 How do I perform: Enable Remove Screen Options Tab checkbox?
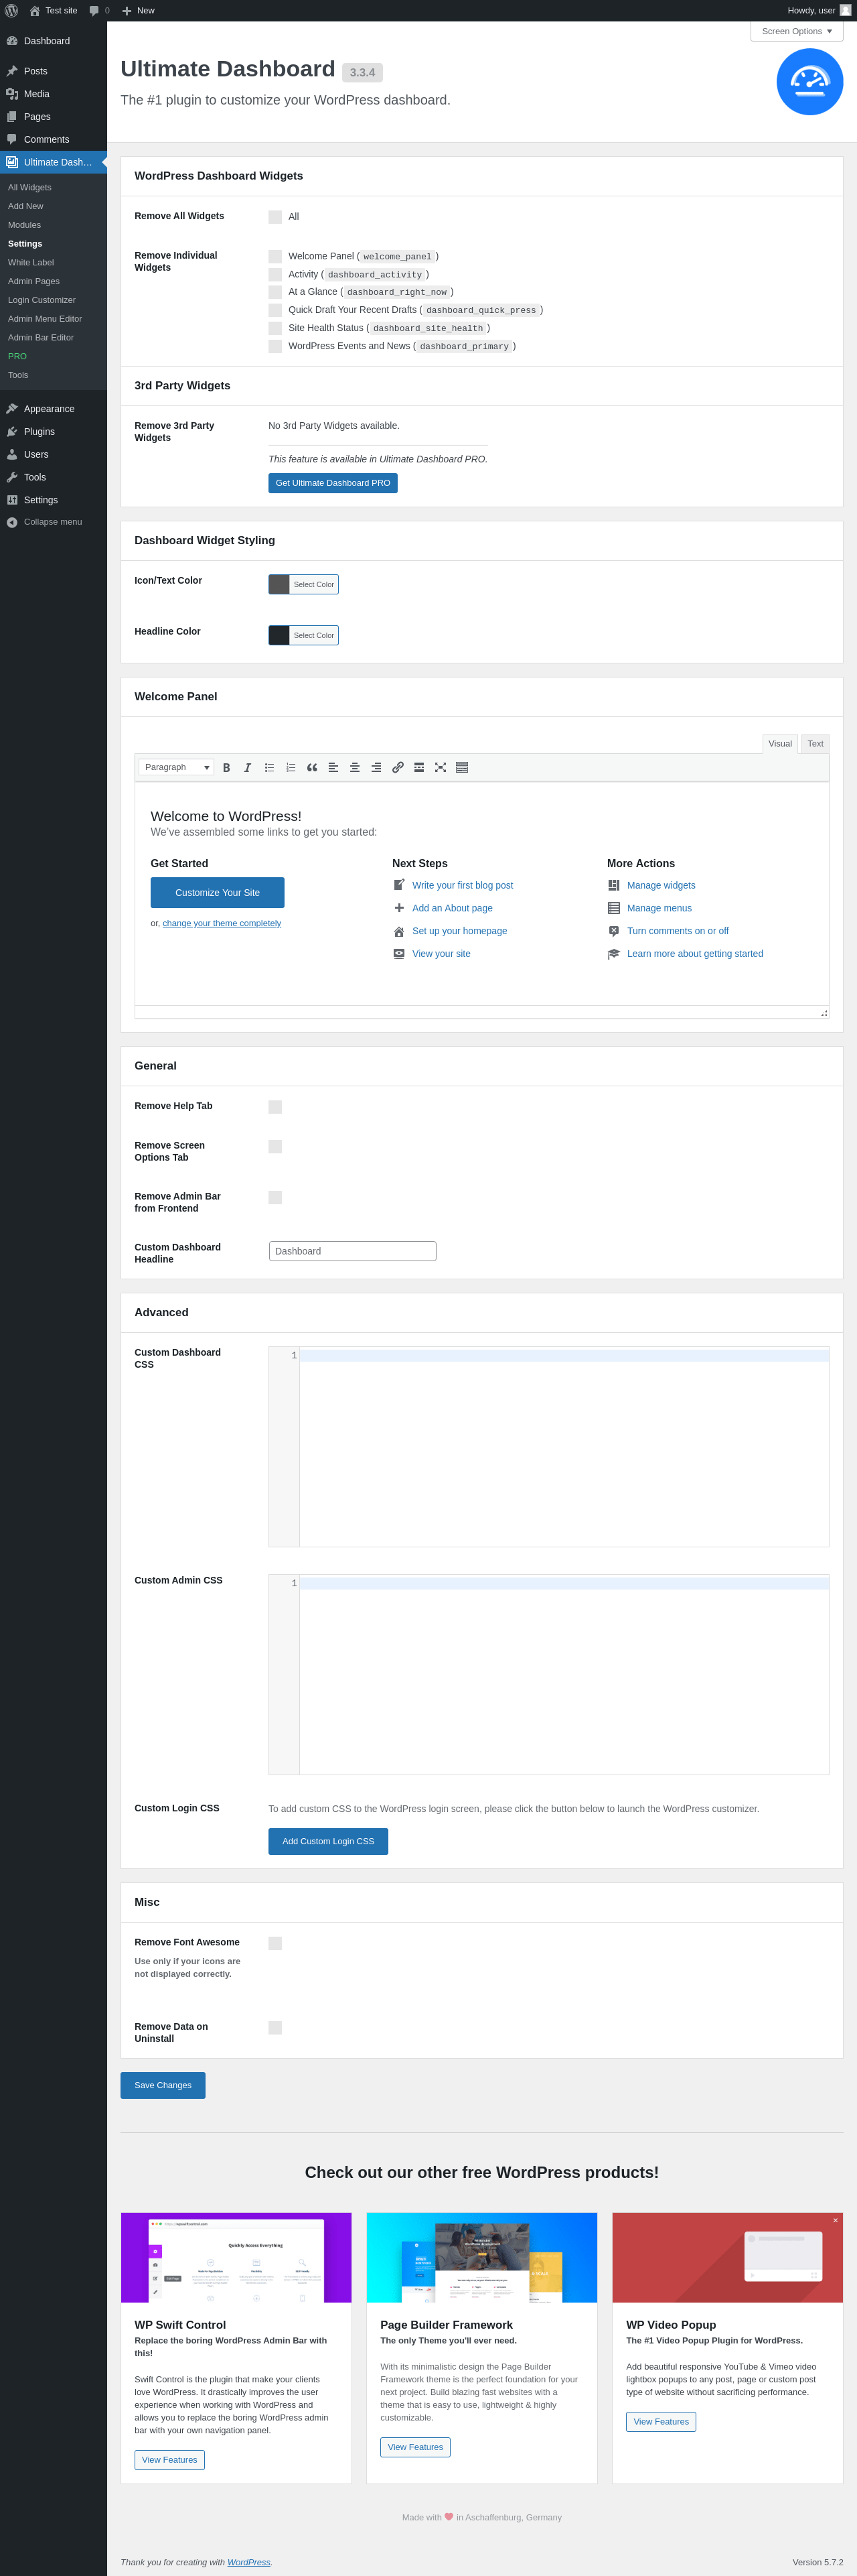275,1147
